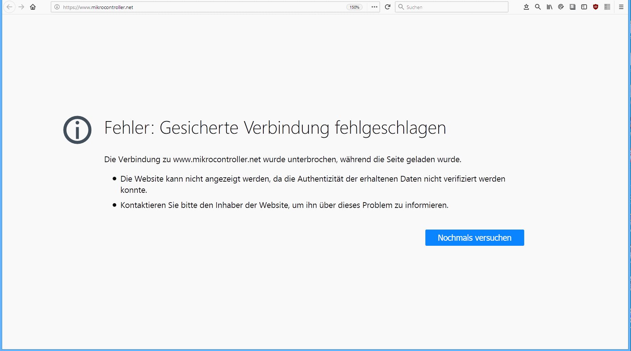631x351 pixels.
Task: Go forward with the forward arrow
Action: 21,7
